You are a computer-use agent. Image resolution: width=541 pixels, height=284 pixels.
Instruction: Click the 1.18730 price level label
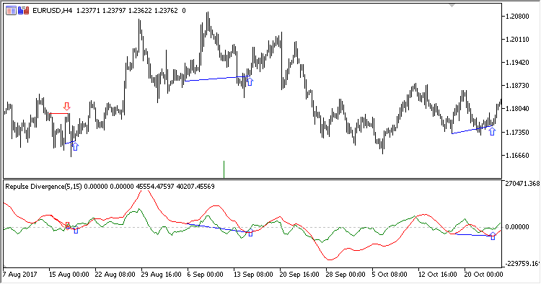(x=517, y=86)
